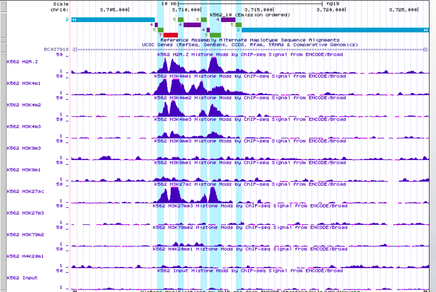
Task: Click the right end arrow of BC037918 gene
Action: (x=426, y=50)
